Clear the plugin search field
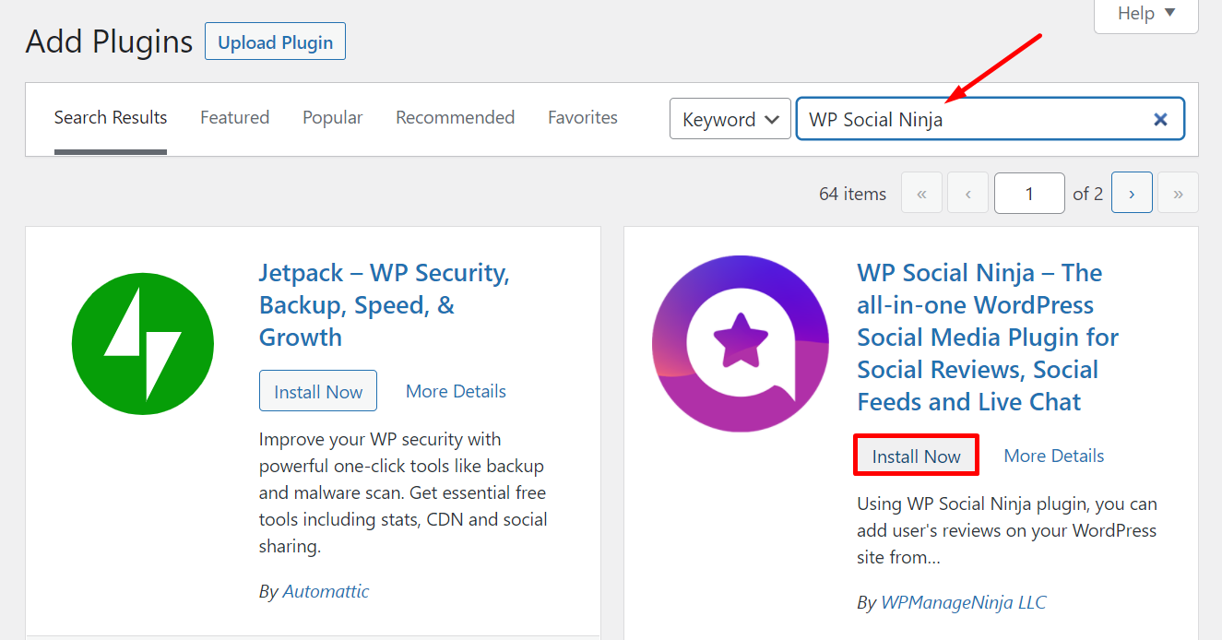Viewport: 1222px width, 640px height. (x=1160, y=119)
